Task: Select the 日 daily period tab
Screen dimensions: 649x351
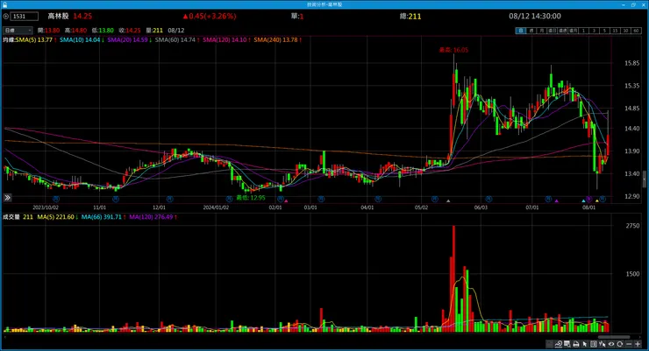Action: click(521, 31)
